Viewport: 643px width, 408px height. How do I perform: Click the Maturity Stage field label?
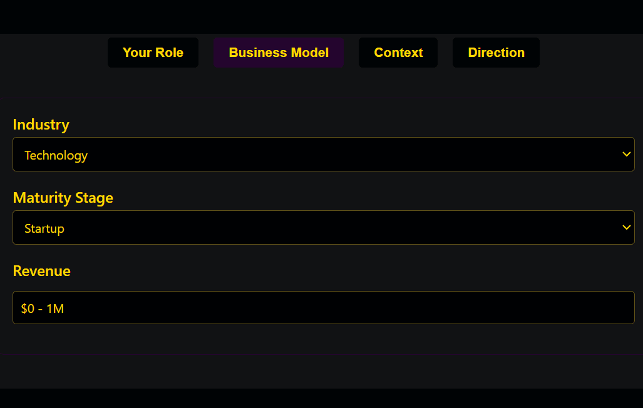pos(63,198)
